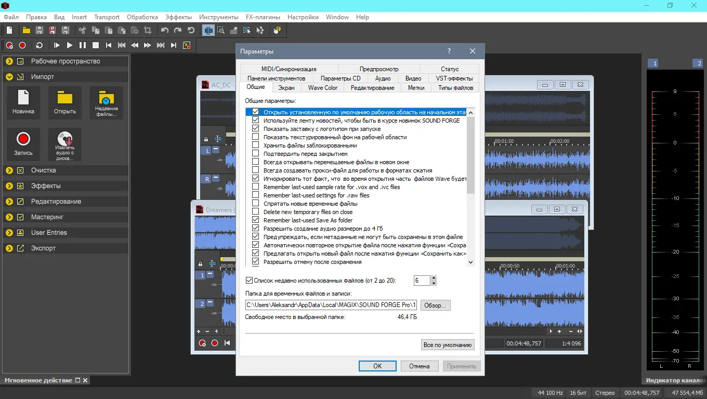Expand the Очистка section
This screenshot has height=399, width=707.
[x=9, y=170]
